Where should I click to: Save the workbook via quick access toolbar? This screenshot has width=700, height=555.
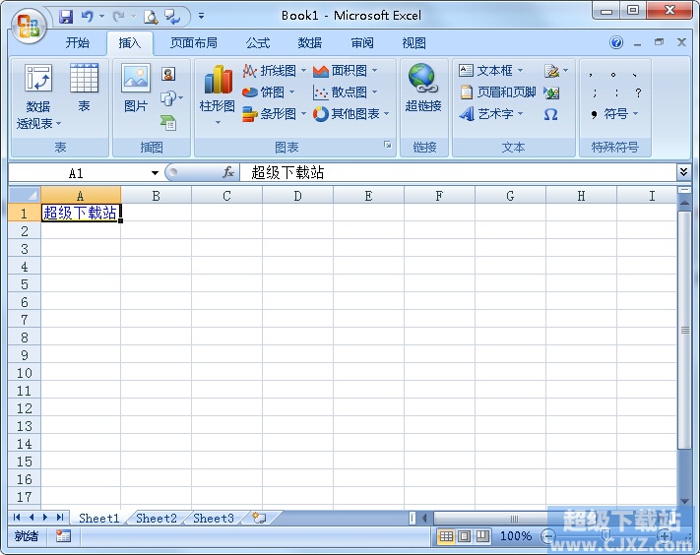(x=66, y=16)
